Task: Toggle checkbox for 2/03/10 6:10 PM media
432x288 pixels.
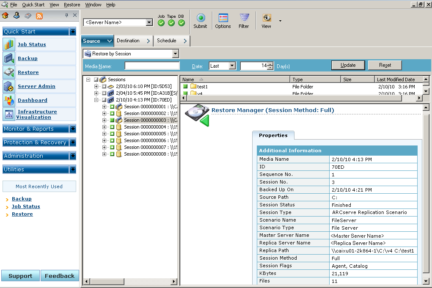Action: pos(104,86)
